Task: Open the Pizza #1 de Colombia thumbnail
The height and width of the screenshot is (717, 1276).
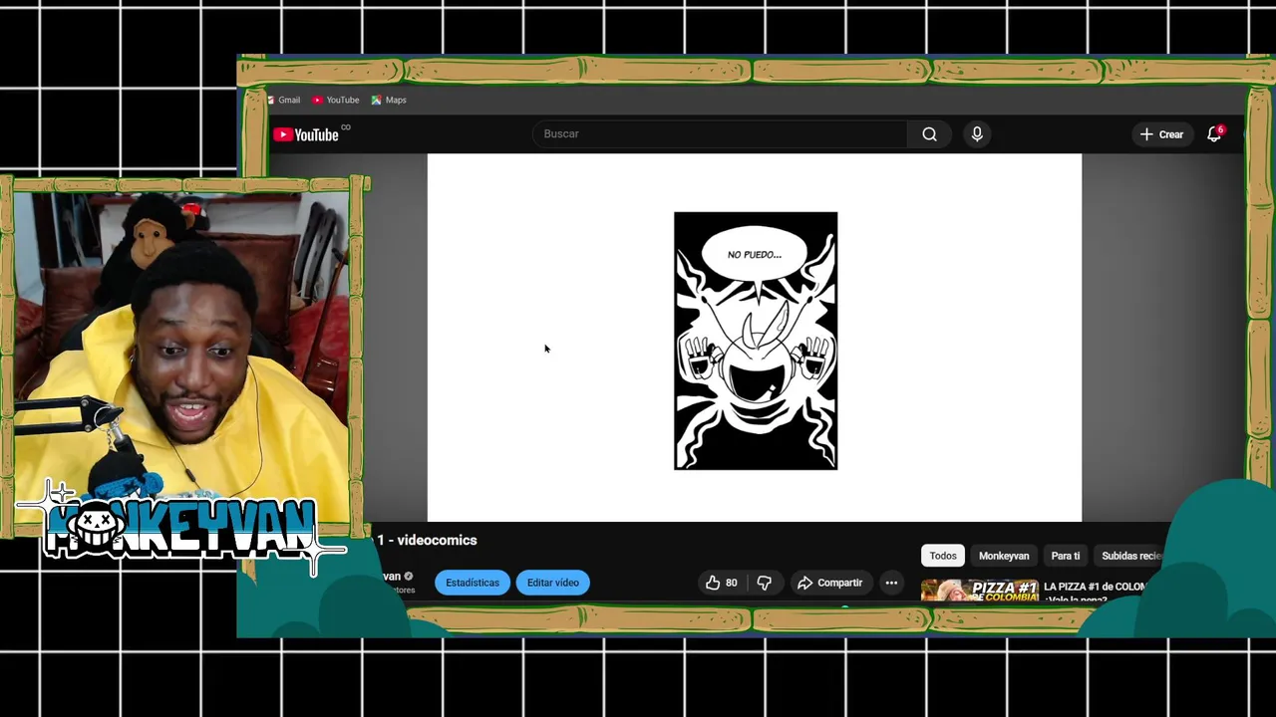Action: [x=980, y=591]
